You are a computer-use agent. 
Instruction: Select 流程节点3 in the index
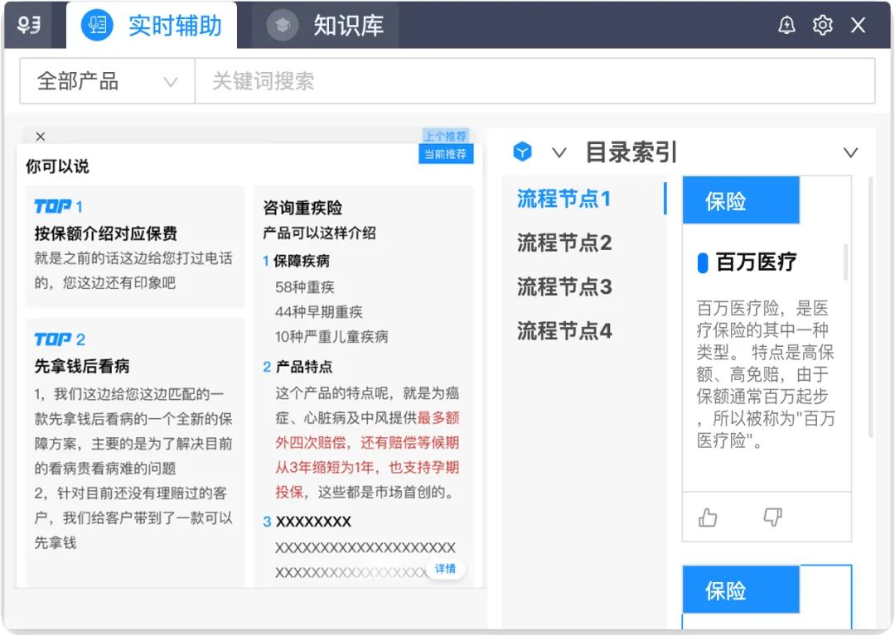click(564, 286)
